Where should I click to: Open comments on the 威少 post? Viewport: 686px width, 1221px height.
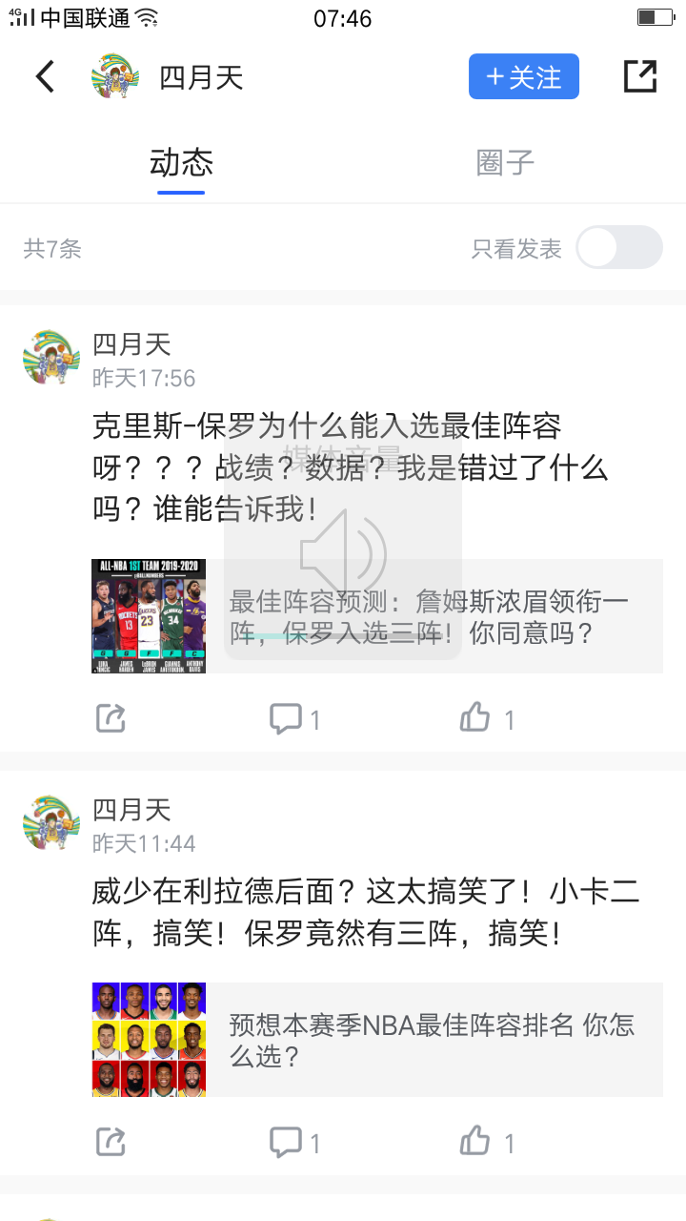click(x=295, y=1141)
